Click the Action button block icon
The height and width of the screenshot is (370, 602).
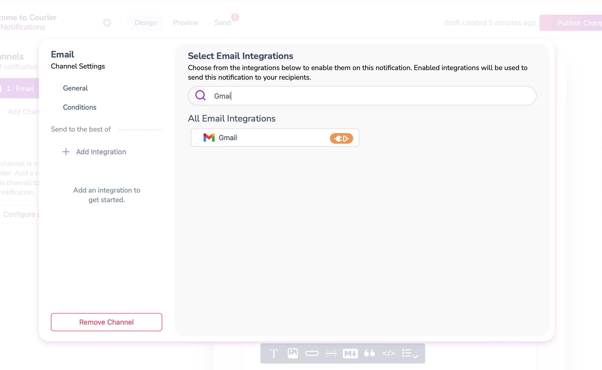312,353
